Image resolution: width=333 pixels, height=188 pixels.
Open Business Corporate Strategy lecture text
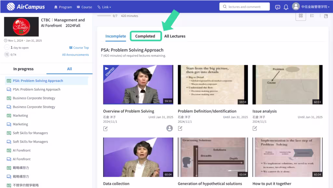[34, 98]
